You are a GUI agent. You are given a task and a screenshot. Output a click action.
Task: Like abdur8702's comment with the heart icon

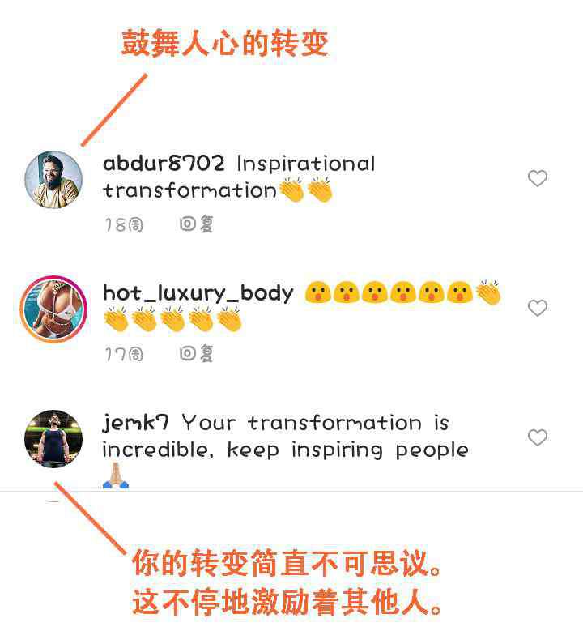pyautogui.click(x=538, y=178)
